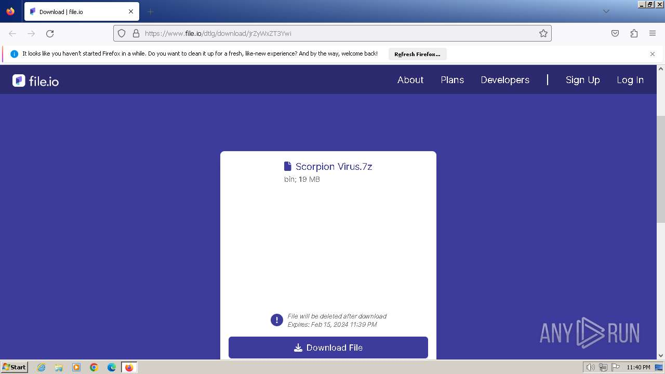Expand the list all tabs chevron
665x374 pixels.
coord(606,11)
